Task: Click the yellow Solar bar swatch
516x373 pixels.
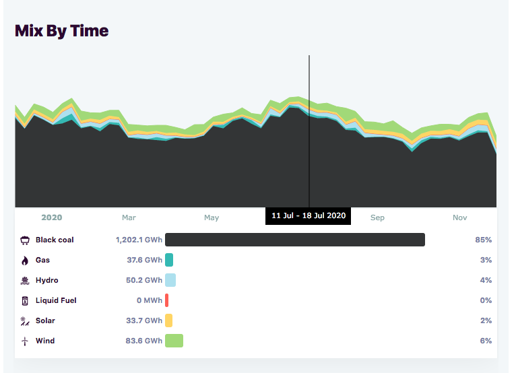Action: [169, 320]
